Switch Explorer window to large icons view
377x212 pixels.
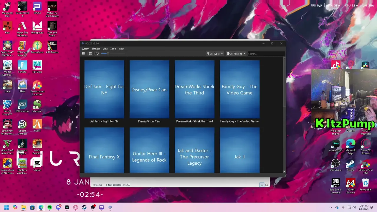click(267, 185)
